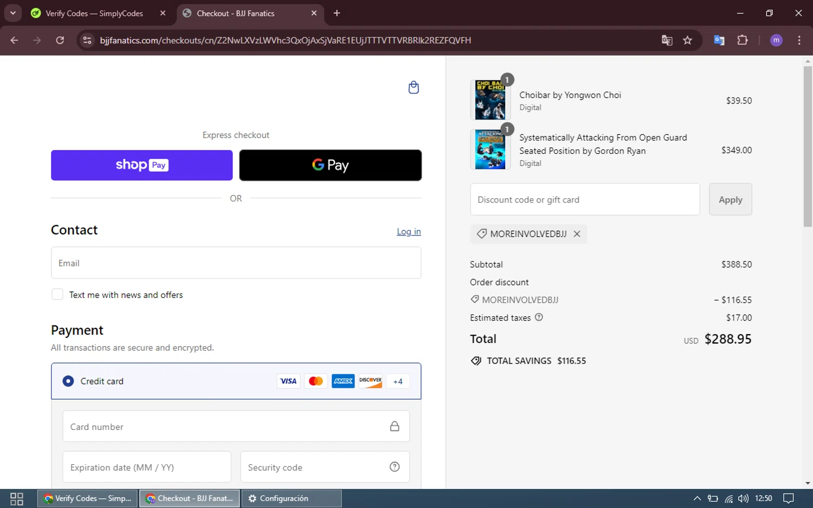Click the $17.00 estimated taxes value
The width and height of the screenshot is (813, 508).
pos(739,317)
